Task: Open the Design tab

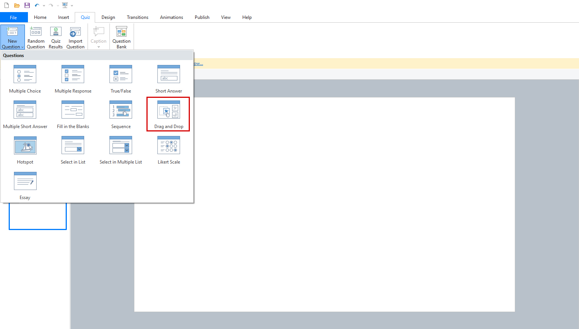Action: point(108,17)
